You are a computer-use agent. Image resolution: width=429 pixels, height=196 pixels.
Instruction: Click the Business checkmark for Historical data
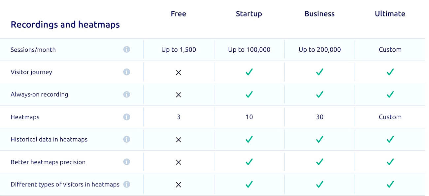point(319,139)
